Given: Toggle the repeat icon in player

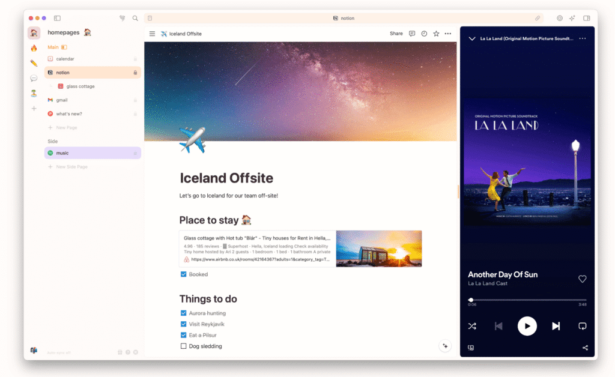Looking at the screenshot, I should click(x=582, y=326).
